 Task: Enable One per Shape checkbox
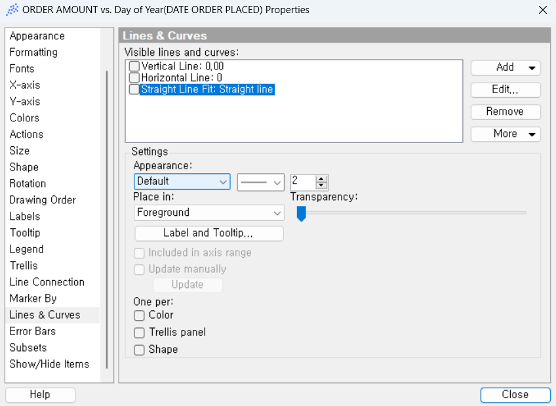click(x=139, y=350)
